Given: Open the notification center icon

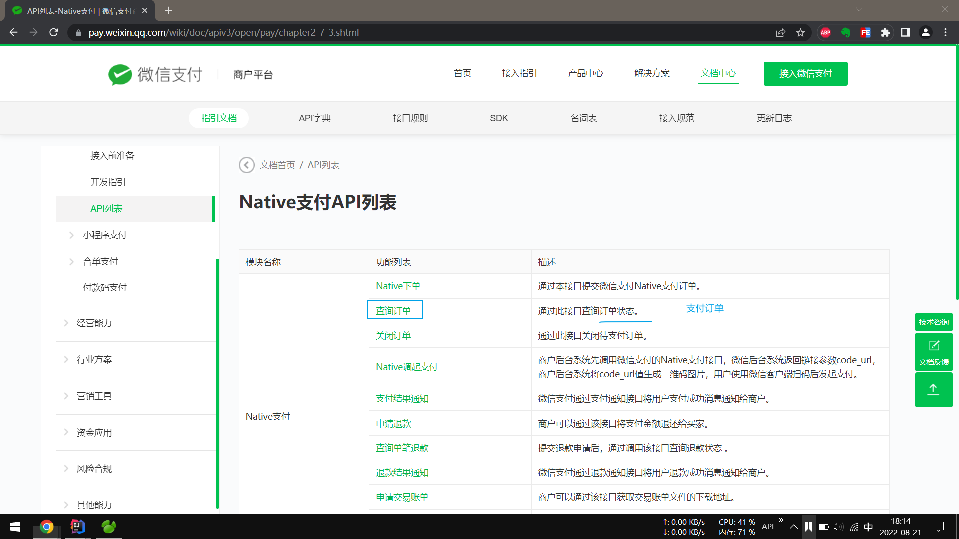Looking at the screenshot, I should pyautogui.click(x=939, y=527).
